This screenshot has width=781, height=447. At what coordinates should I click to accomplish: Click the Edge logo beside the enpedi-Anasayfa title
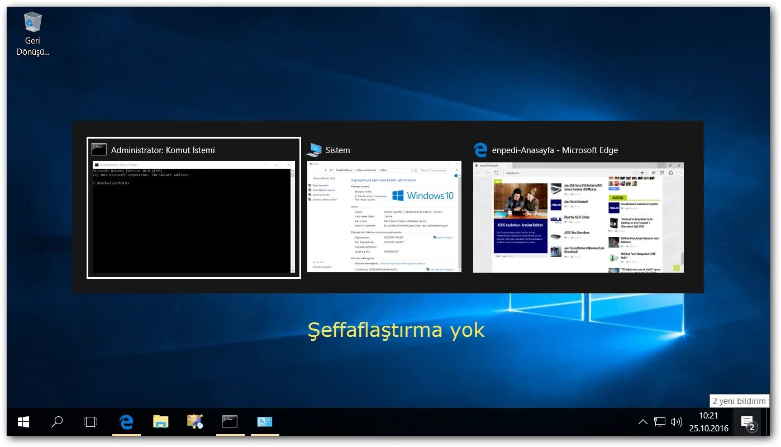click(x=480, y=150)
